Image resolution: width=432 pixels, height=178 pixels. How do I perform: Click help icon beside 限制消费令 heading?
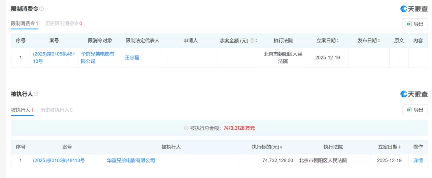point(42,9)
